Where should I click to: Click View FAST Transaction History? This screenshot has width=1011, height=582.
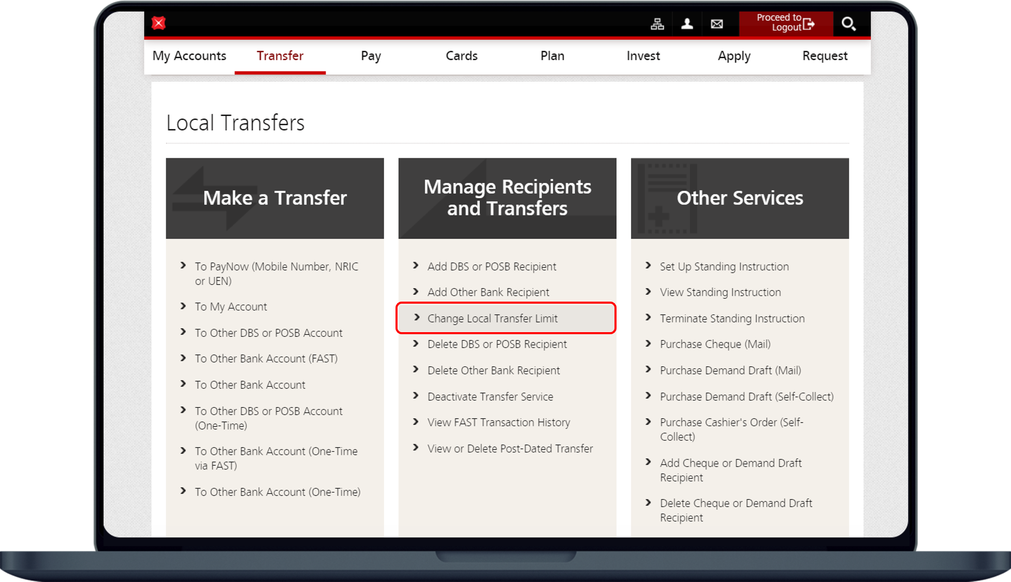[x=499, y=423]
